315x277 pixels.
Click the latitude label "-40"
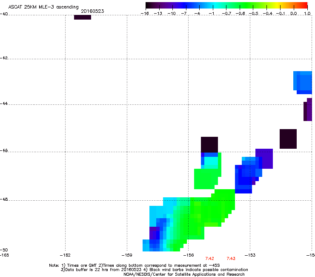point(4,14)
